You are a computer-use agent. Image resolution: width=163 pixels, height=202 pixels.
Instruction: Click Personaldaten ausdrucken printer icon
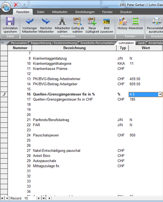coord(156,21)
